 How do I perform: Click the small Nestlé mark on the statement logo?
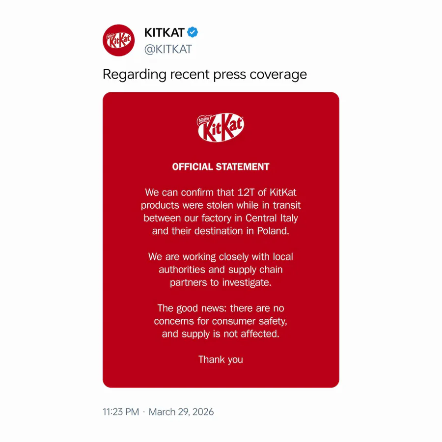[x=203, y=120]
